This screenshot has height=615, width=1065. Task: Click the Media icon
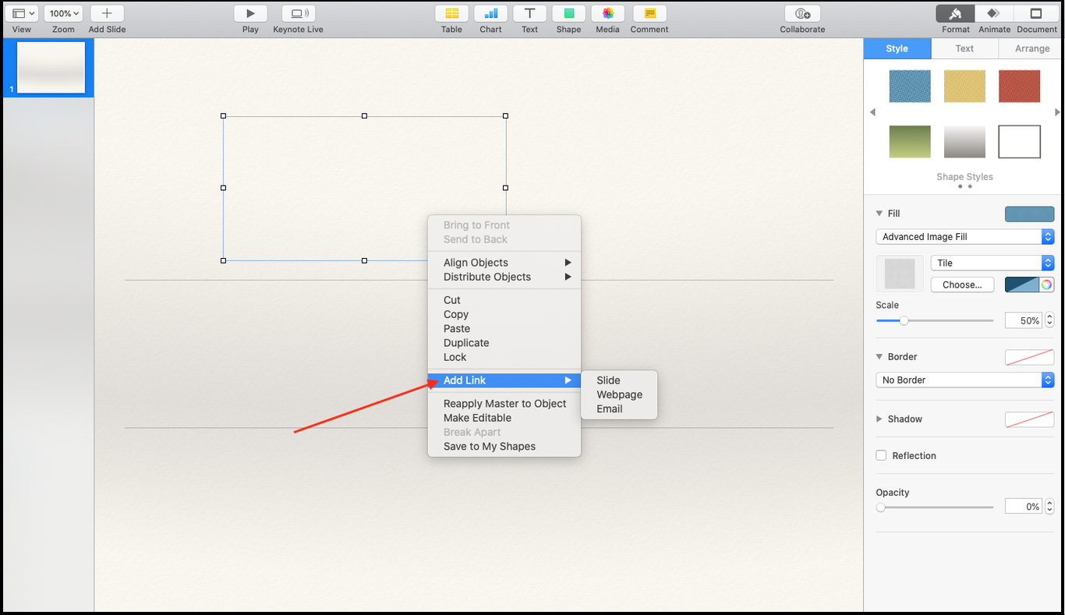(x=607, y=14)
